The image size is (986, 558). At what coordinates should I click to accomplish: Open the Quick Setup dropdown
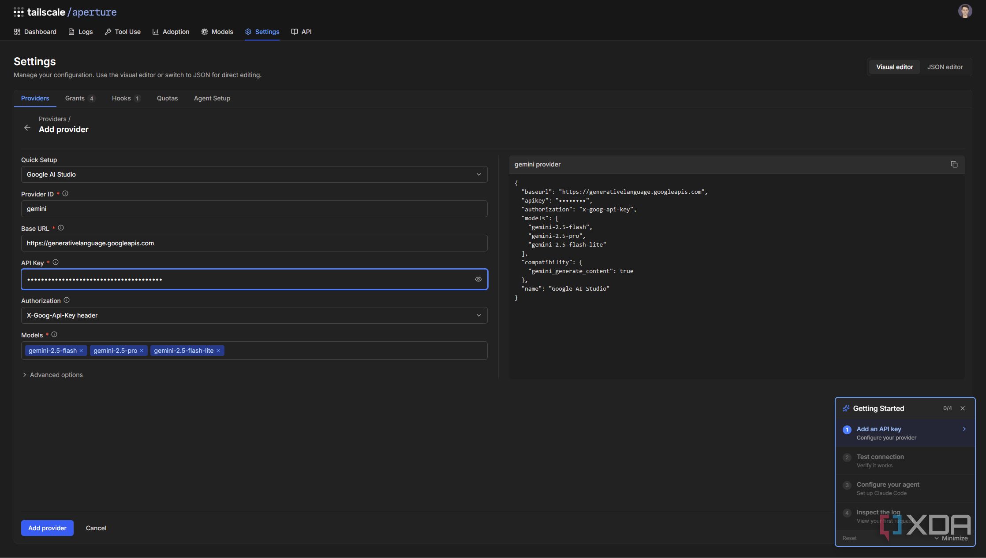(254, 174)
